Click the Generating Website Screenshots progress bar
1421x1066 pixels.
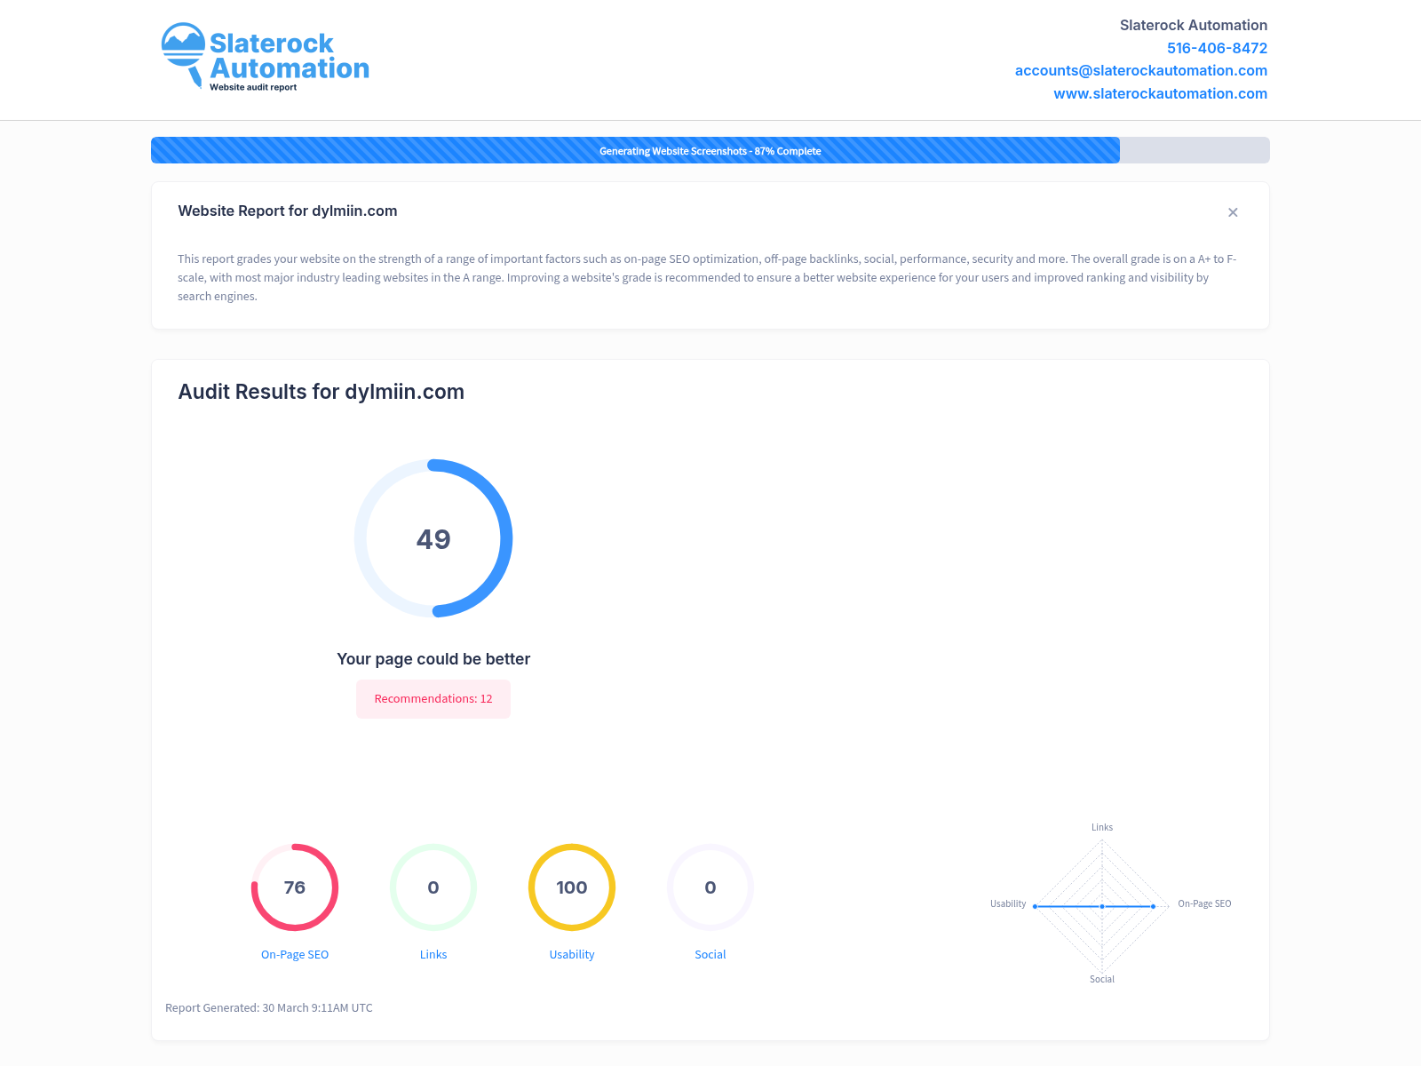pyautogui.click(x=710, y=150)
